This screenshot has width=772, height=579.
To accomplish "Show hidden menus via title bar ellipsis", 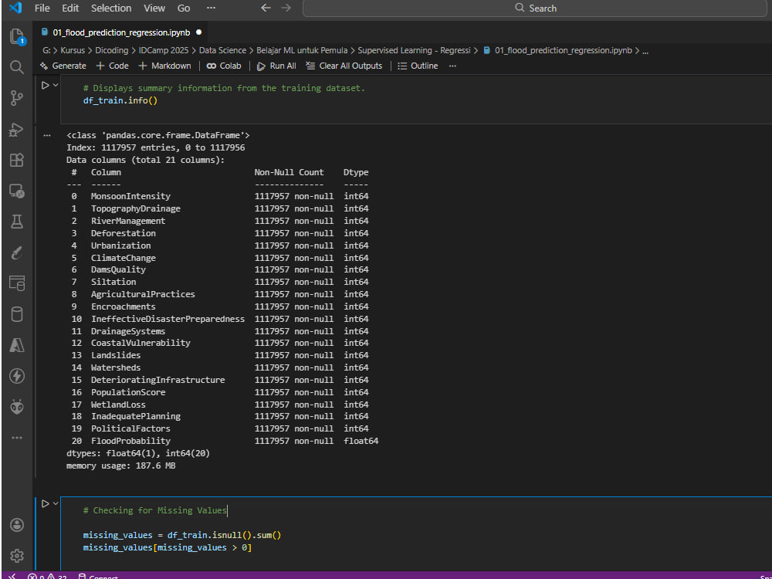I will pyautogui.click(x=211, y=8).
